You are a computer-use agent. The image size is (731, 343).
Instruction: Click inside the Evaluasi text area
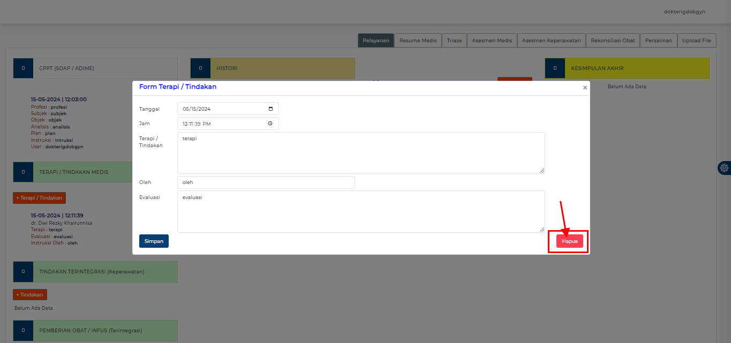tap(360, 211)
